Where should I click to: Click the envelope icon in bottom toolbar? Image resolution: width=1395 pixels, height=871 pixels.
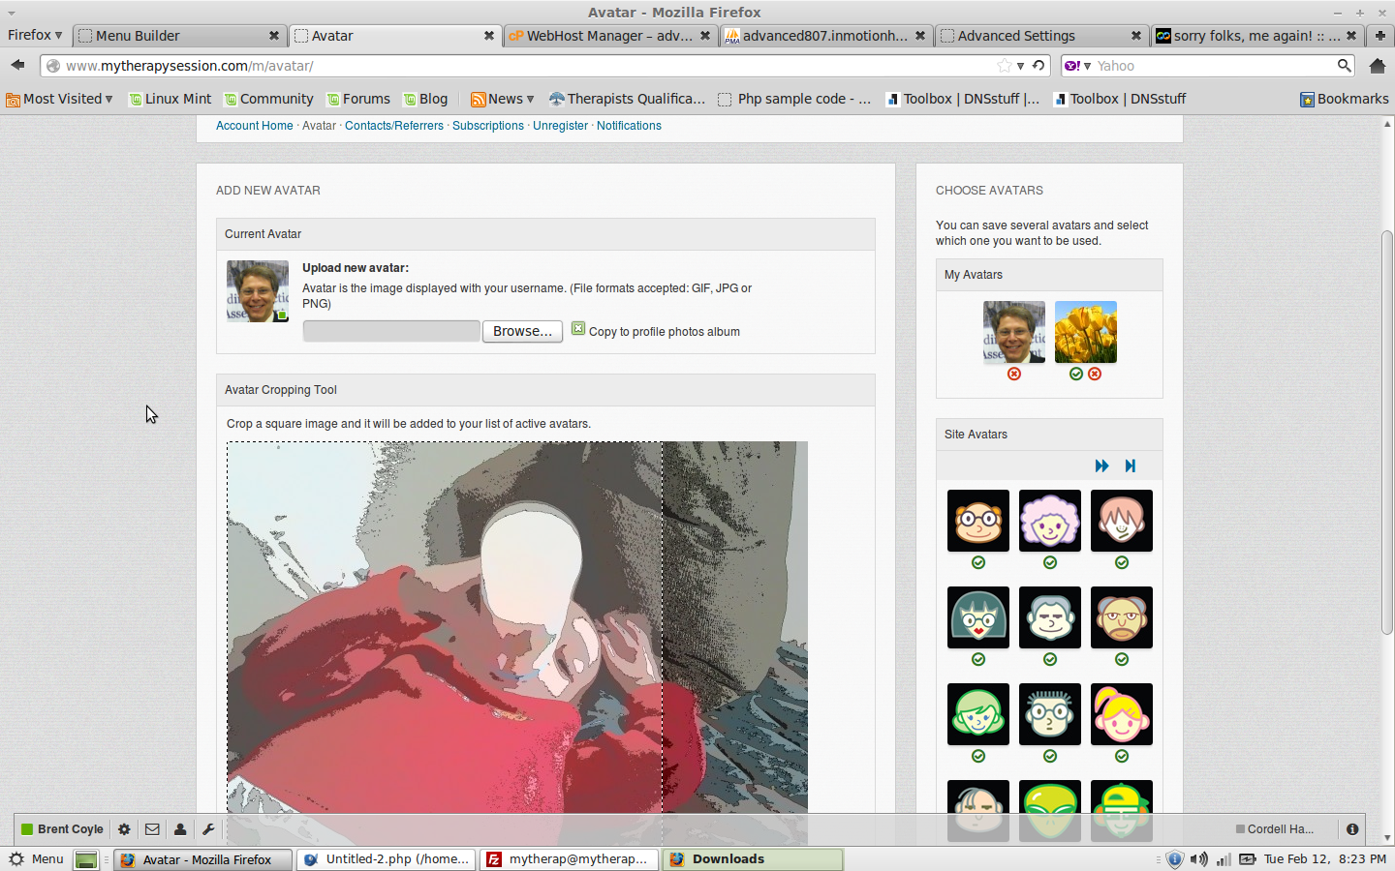tap(152, 829)
